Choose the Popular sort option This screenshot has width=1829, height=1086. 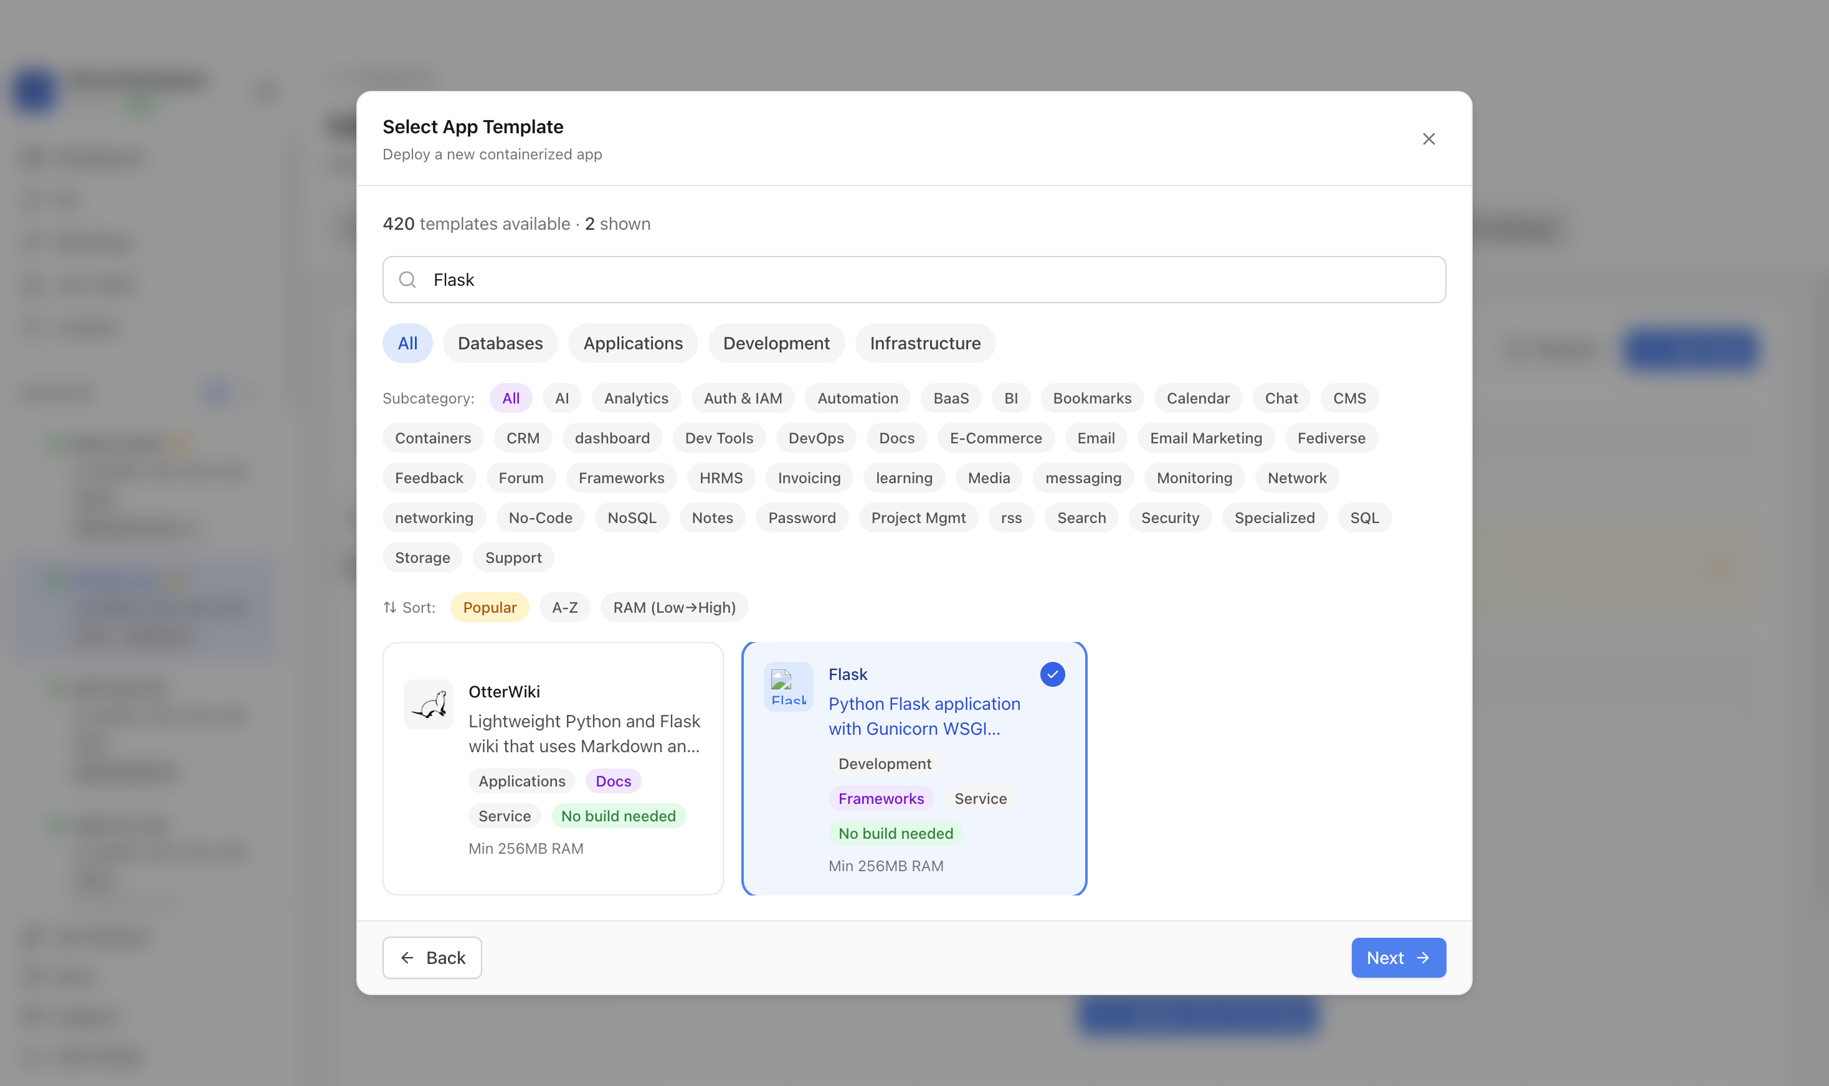pyautogui.click(x=489, y=607)
